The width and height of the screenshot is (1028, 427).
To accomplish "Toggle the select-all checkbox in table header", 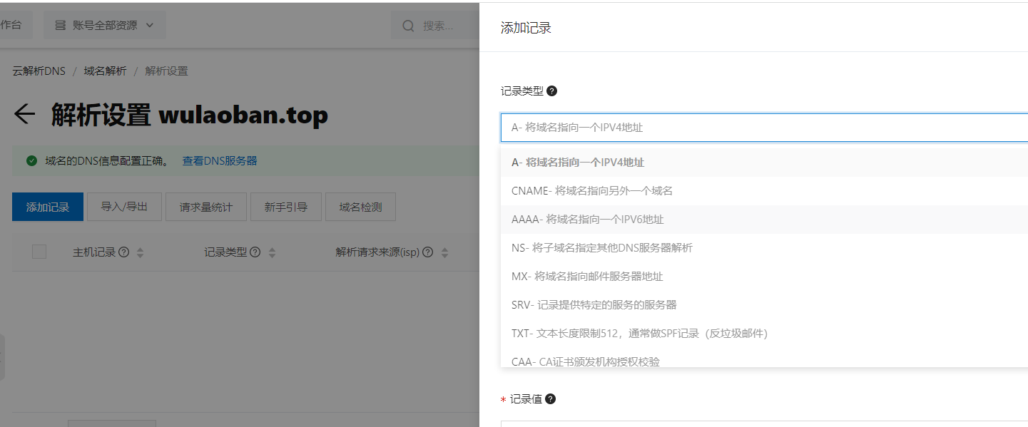I will 39,252.
